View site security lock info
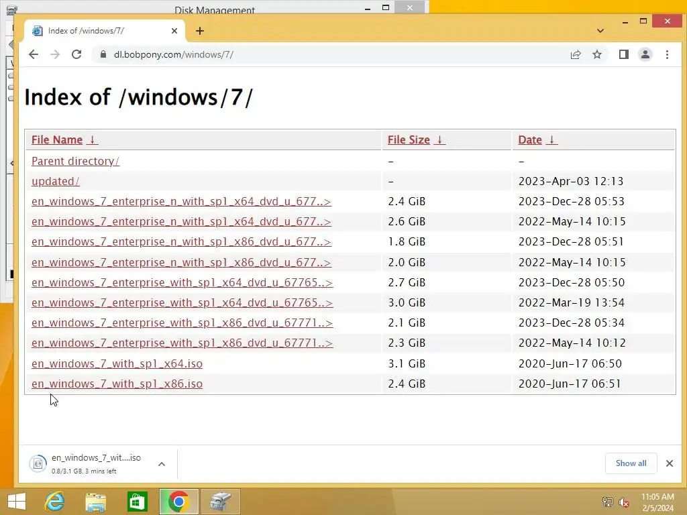 point(103,54)
